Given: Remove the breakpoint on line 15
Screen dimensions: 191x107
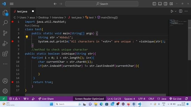Looking at the screenshot, I should coord(13,82).
